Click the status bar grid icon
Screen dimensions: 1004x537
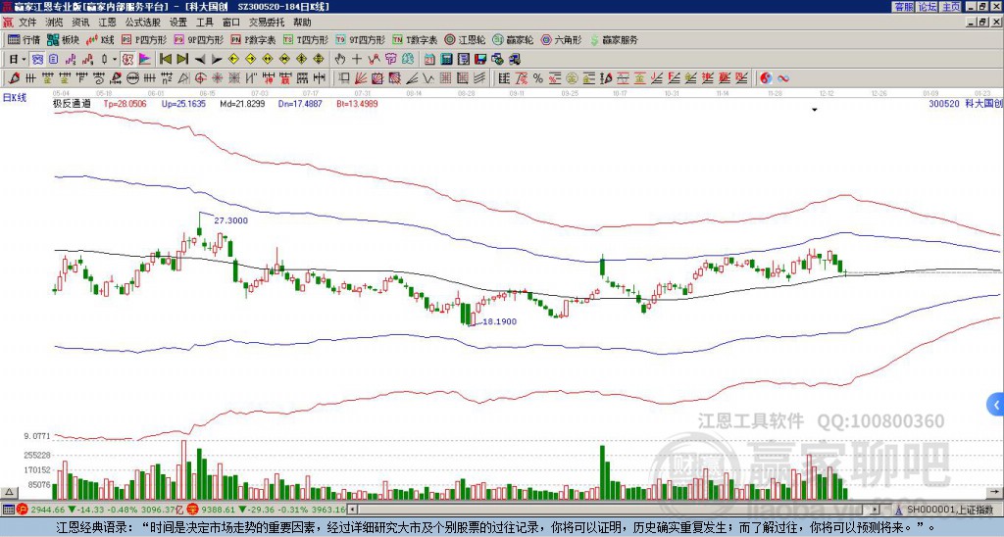click(x=8, y=510)
